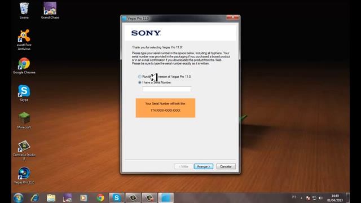Open Camtasia Studio 8 desktop shortcut

(24, 150)
